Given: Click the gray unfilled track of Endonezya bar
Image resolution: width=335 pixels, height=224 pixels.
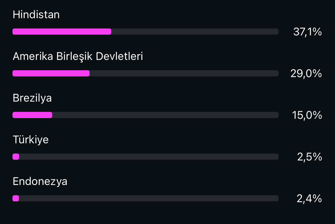Looking at the screenshot, I should (149, 198).
